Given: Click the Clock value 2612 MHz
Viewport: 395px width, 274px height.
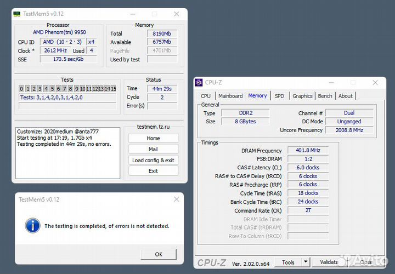Looking at the screenshot, I should [x=55, y=50].
